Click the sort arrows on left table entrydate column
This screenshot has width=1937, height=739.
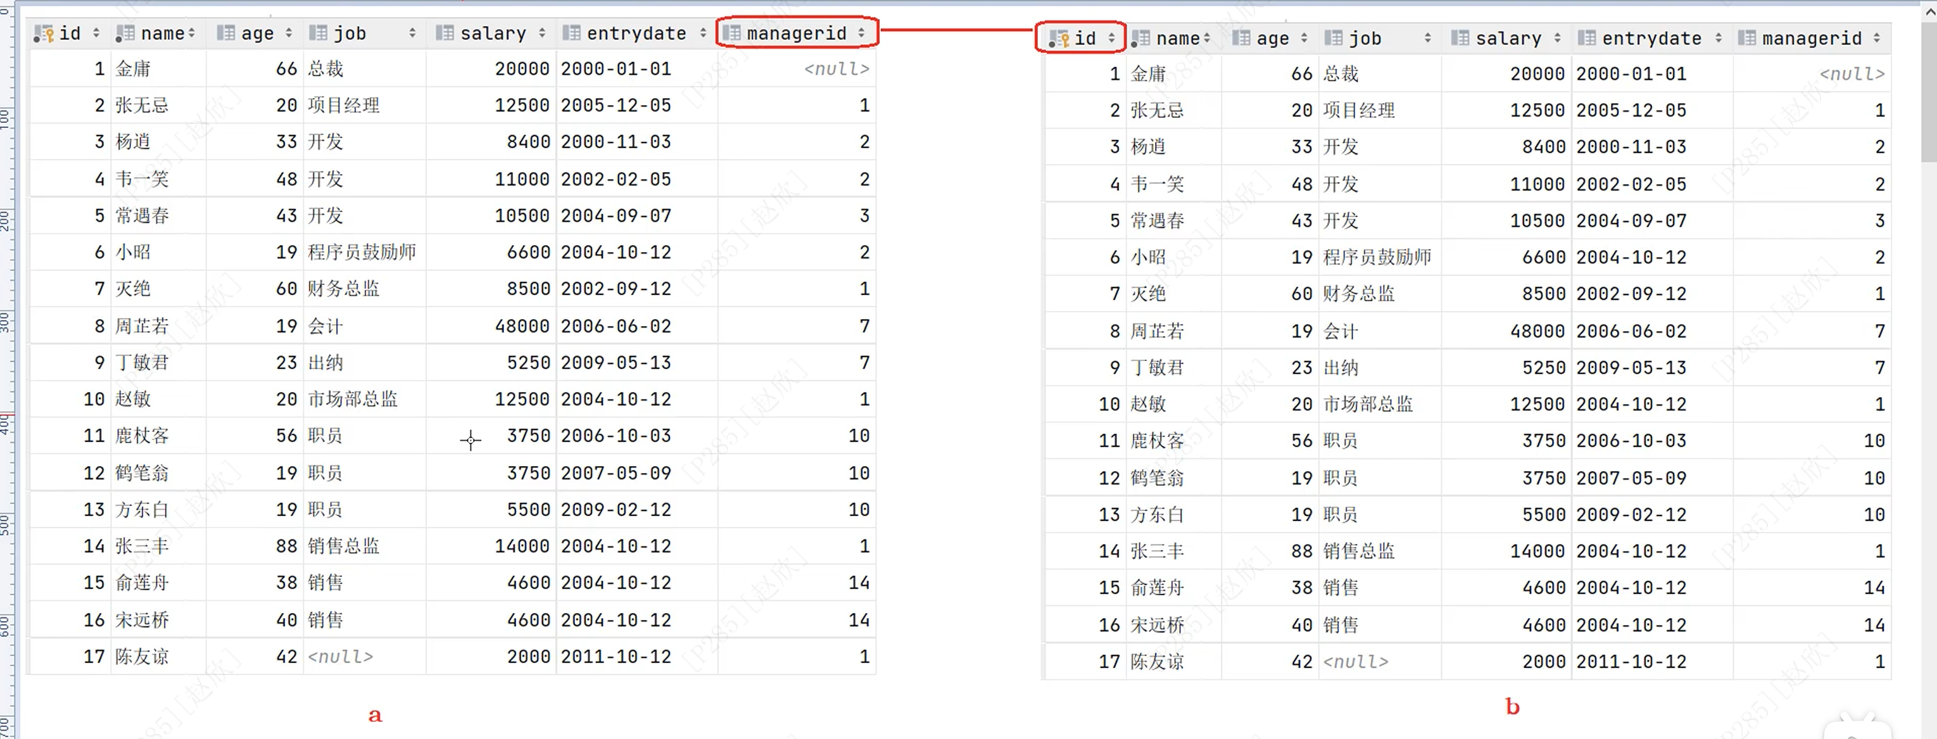pos(703,34)
